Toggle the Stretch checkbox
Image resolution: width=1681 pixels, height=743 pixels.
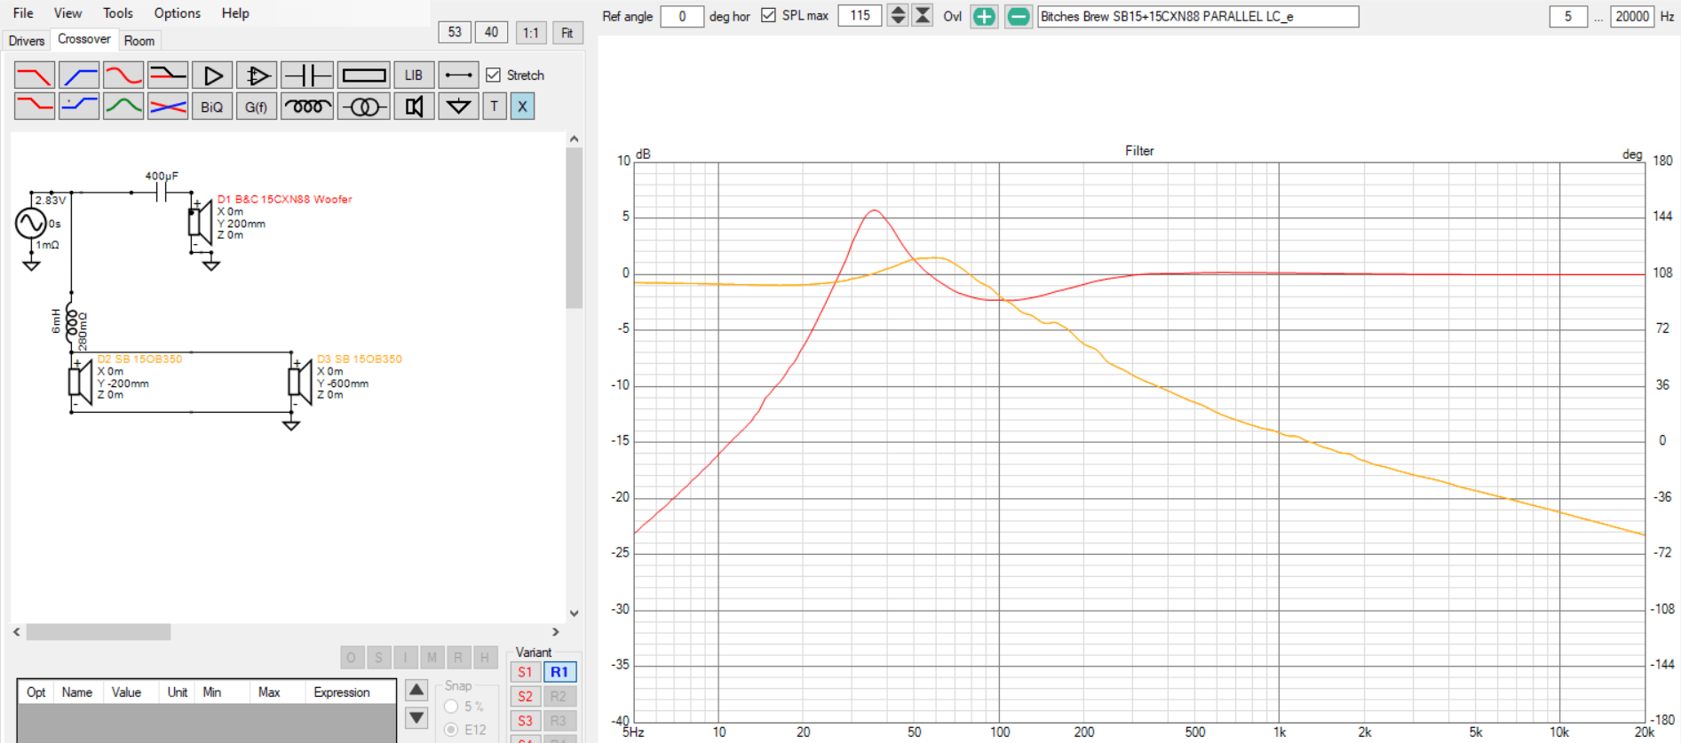click(493, 75)
